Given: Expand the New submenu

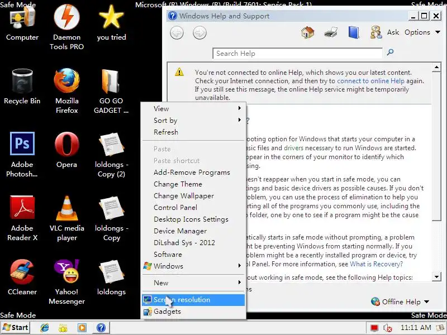Looking at the screenshot, I should click(193, 283).
